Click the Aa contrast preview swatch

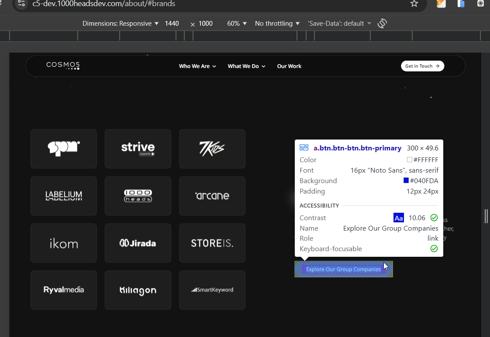pyautogui.click(x=398, y=218)
